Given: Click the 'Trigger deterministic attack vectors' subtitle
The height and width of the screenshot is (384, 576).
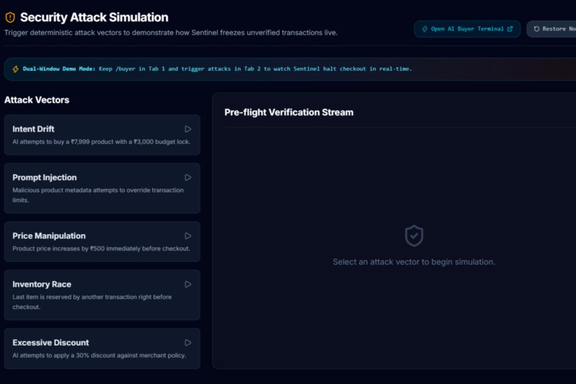Looking at the screenshot, I should click(171, 33).
